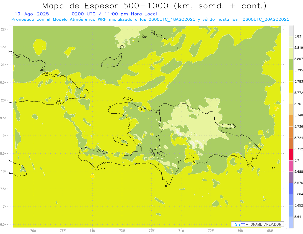Image resolution: width=303 pixels, height=234 pixels.
Task: Select the legend value 5.712
Action: [x=298, y=149]
